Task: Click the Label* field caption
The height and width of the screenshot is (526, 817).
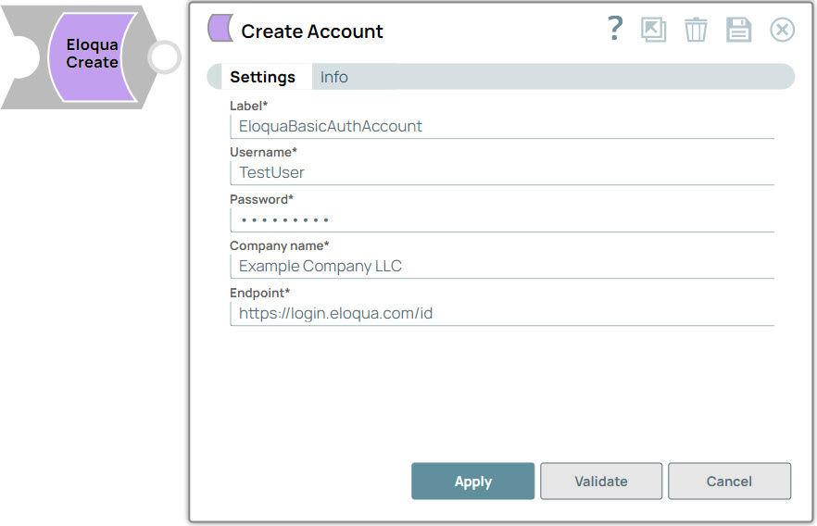Action: [x=248, y=106]
